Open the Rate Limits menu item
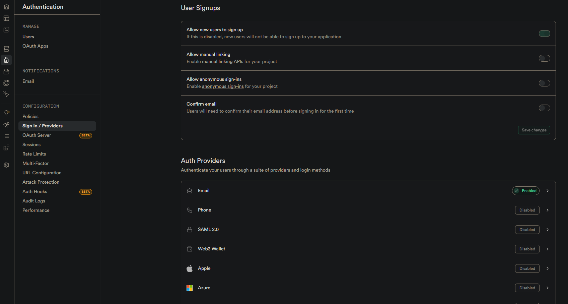 pyautogui.click(x=34, y=154)
